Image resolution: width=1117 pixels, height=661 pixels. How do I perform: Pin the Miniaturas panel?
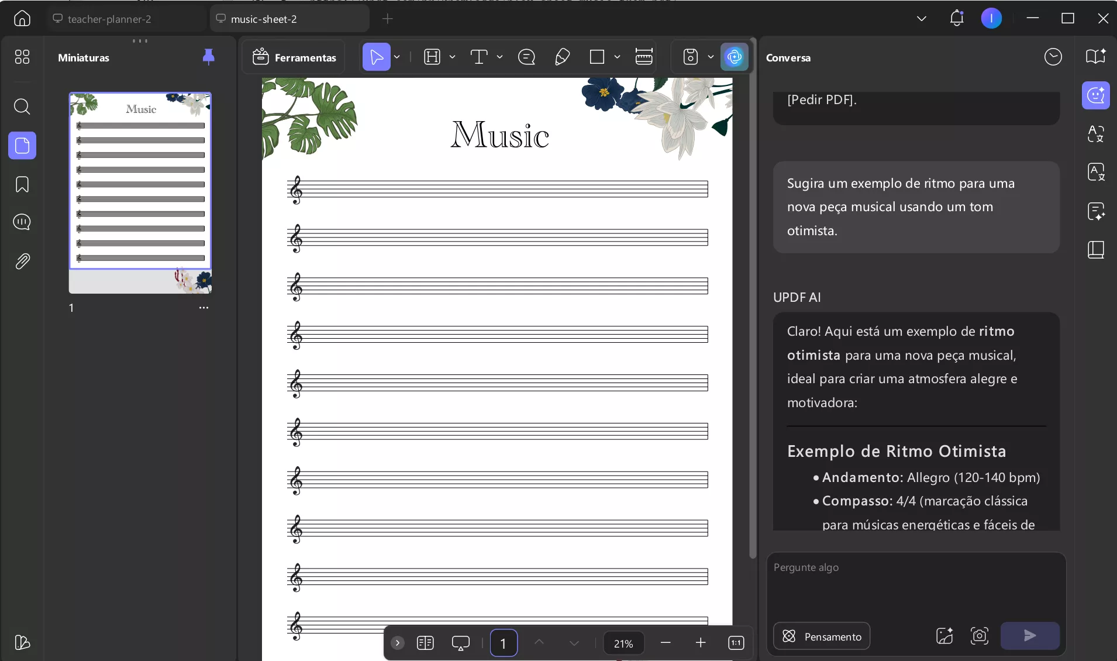[x=208, y=57]
